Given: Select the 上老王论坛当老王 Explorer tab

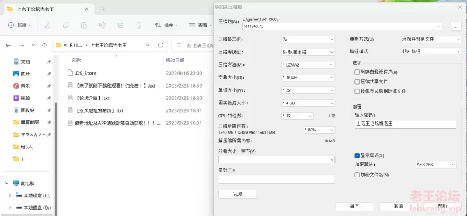Looking at the screenshot, I should click(48, 9).
